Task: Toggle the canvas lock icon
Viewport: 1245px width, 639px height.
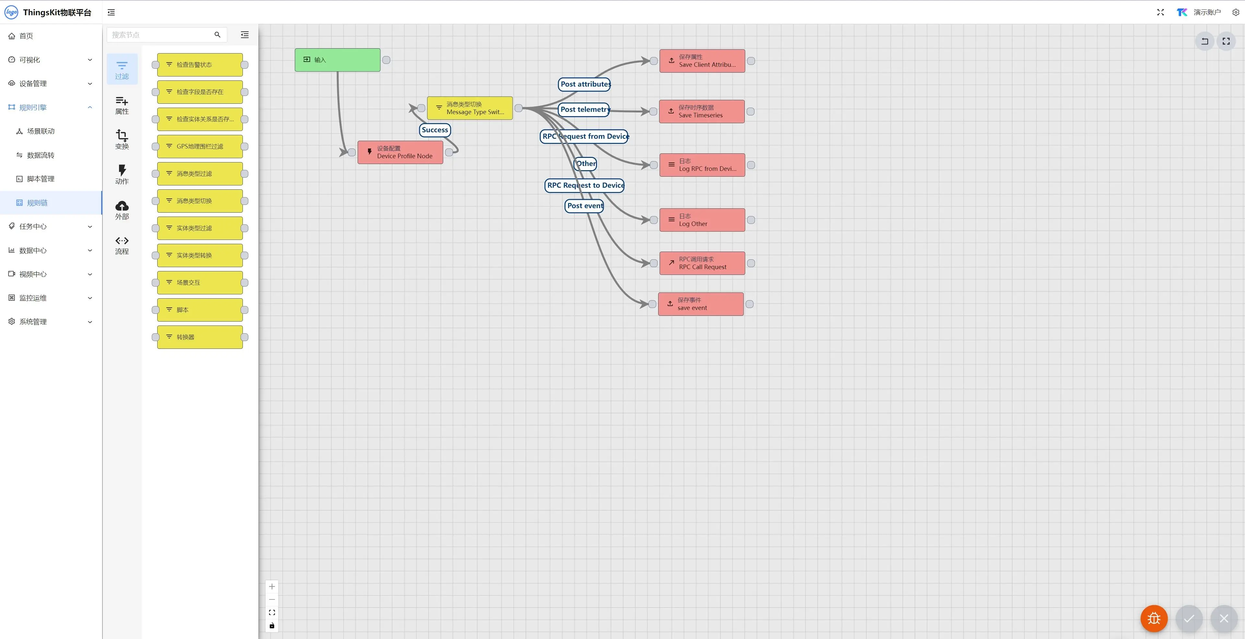Action: (x=272, y=625)
